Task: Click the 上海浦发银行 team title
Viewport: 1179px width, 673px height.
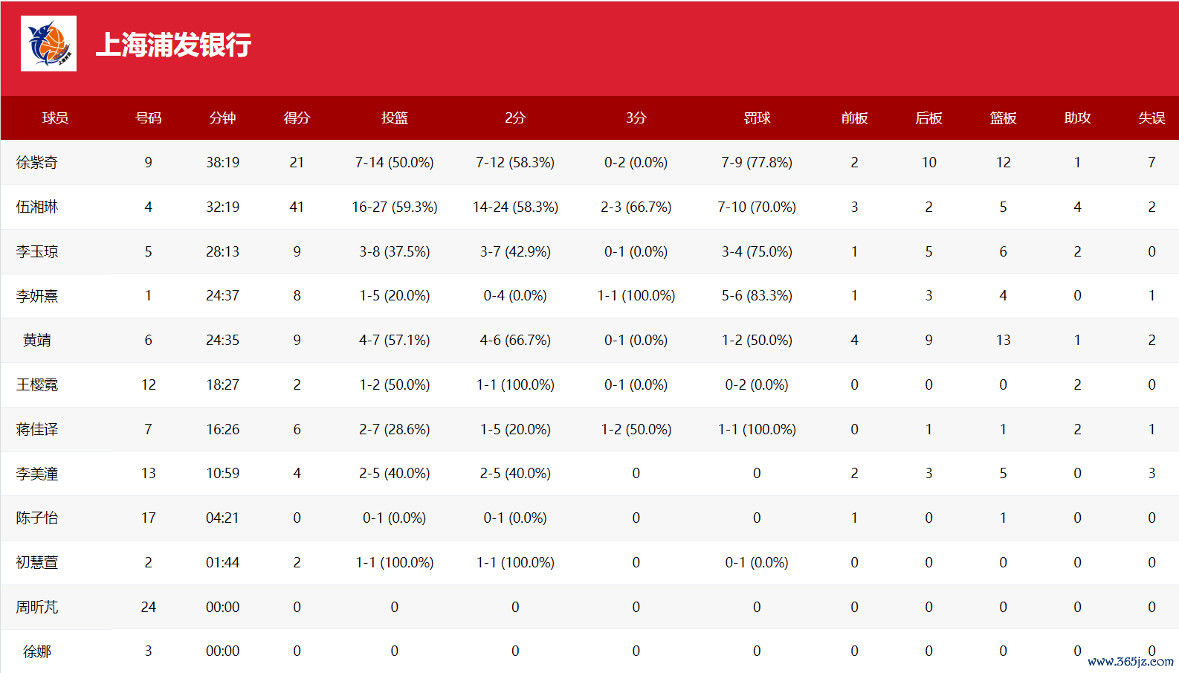Action: pos(174,45)
